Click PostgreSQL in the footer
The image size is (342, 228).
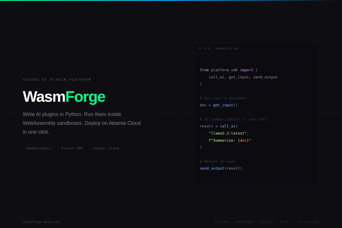tap(308, 222)
